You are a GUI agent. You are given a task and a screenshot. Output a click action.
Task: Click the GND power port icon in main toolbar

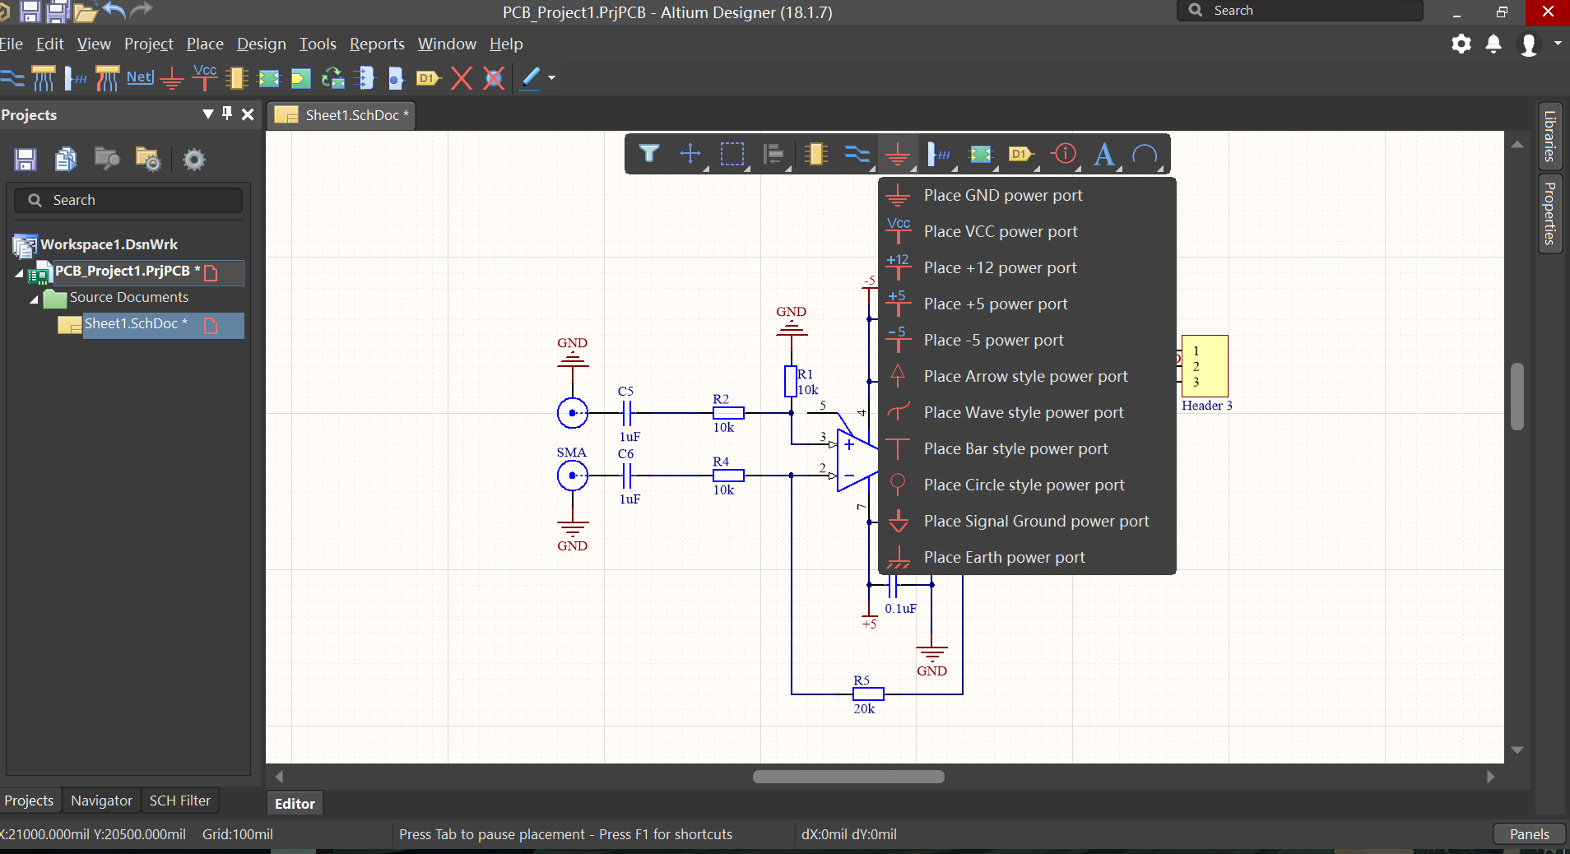172,79
